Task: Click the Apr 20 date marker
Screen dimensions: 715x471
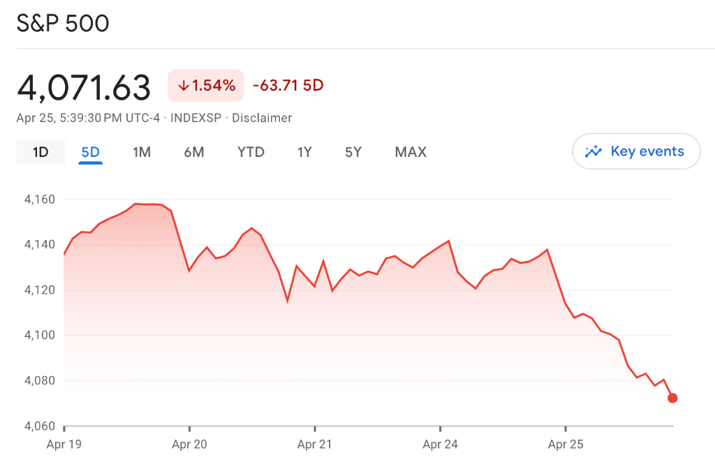Action: 189,444
